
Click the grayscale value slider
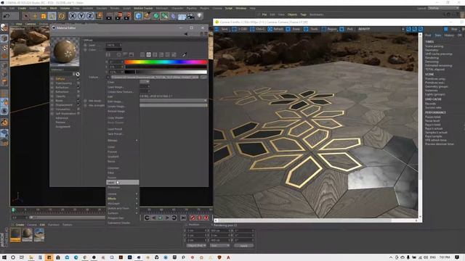point(166,72)
